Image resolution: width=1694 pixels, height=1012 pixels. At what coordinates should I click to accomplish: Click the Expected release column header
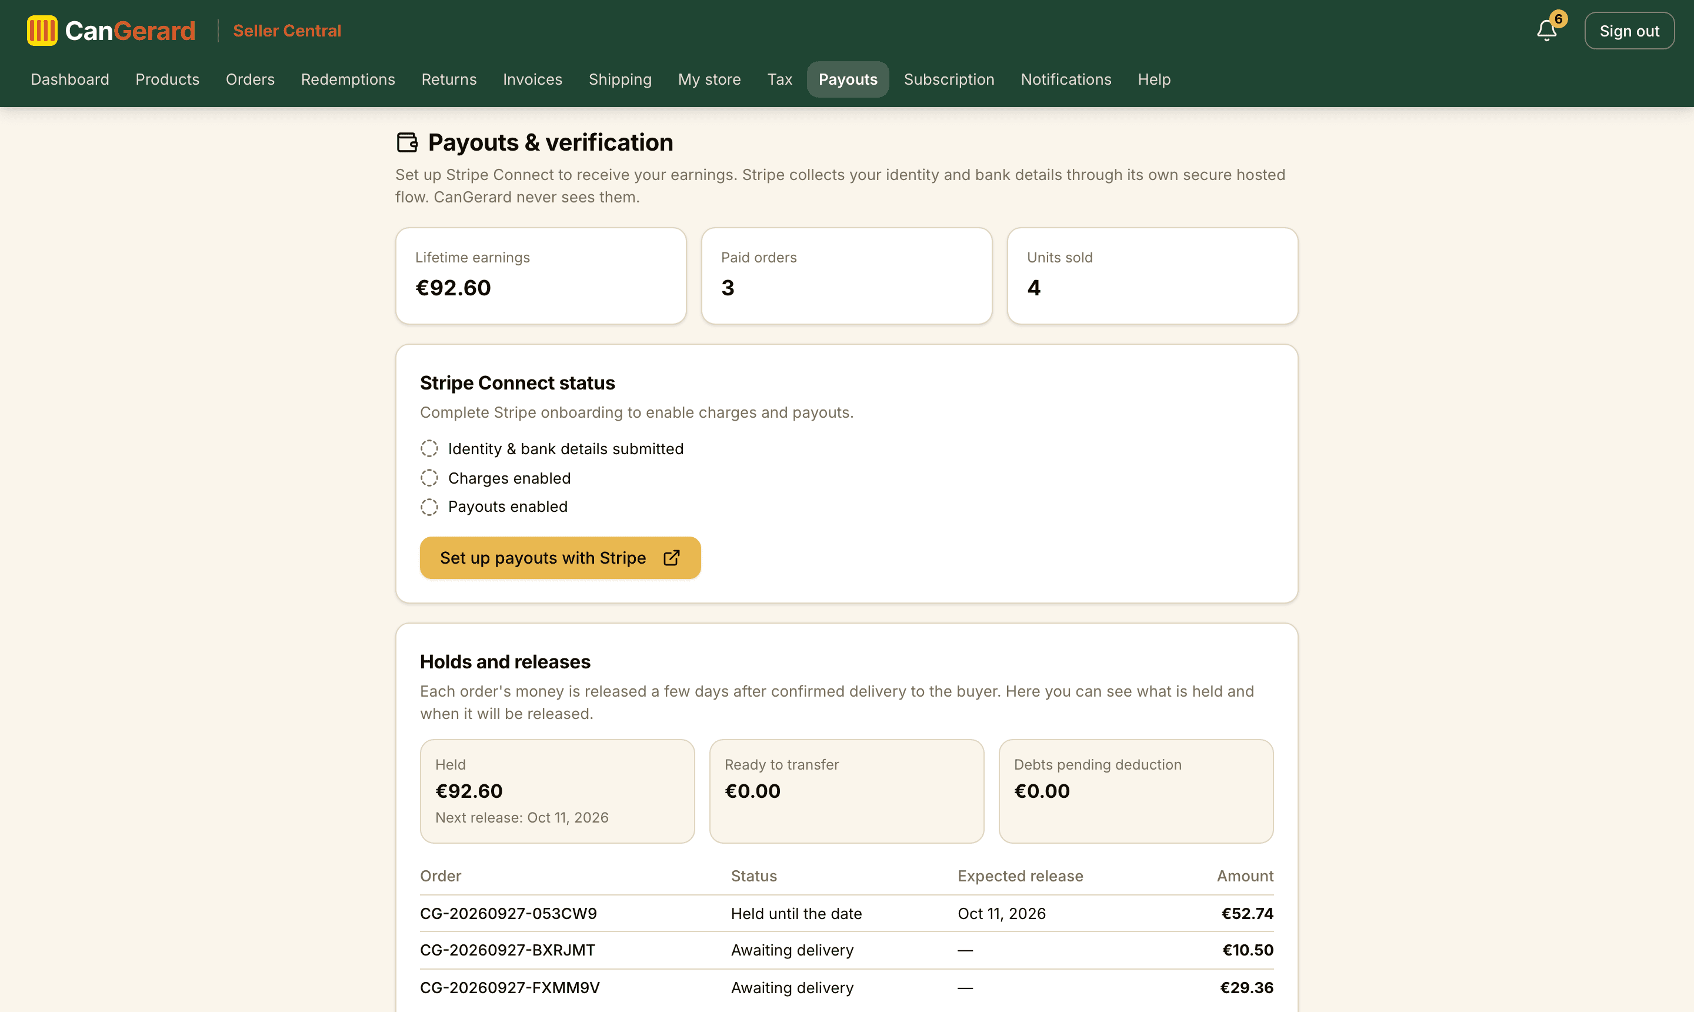1021,876
